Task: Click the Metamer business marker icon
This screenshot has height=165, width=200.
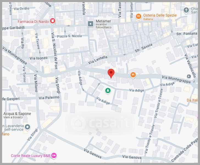Action: click(x=91, y=24)
